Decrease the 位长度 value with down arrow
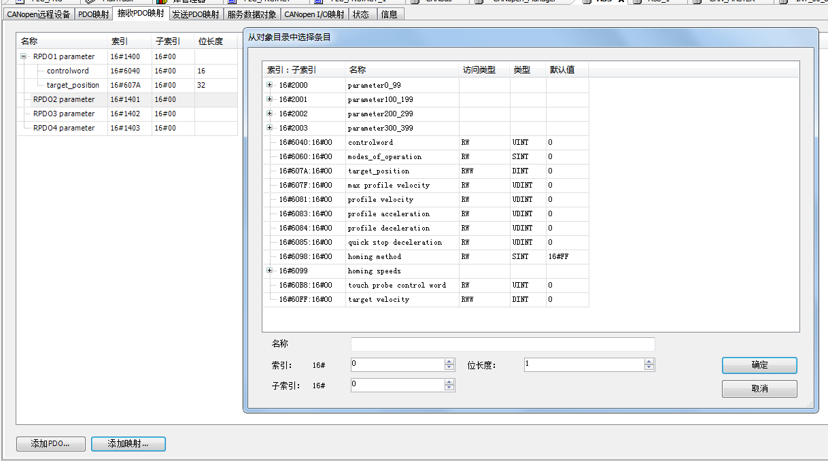This screenshot has height=461, width=828. [x=649, y=368]
